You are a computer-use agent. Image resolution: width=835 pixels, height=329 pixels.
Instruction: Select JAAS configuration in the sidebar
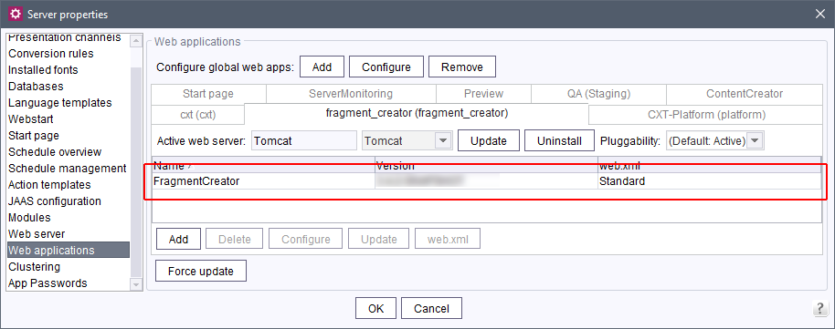(69, 201)
